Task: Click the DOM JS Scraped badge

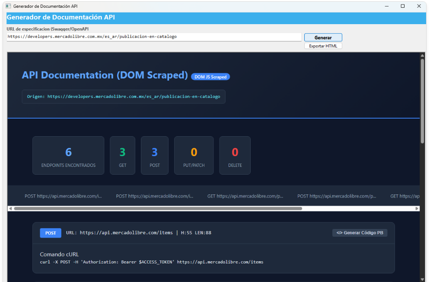Action: pyautogui.click(x=210, y=77)
